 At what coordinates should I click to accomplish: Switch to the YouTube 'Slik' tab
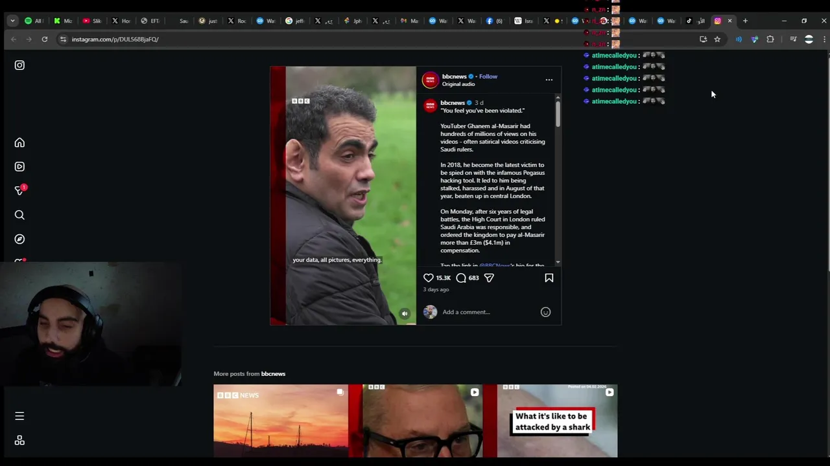tap(91, 21)
